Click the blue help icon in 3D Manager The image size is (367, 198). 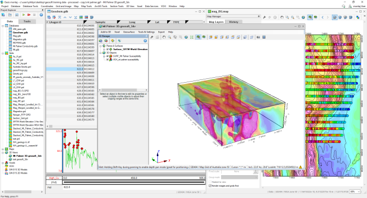click(x=145, y=41)
